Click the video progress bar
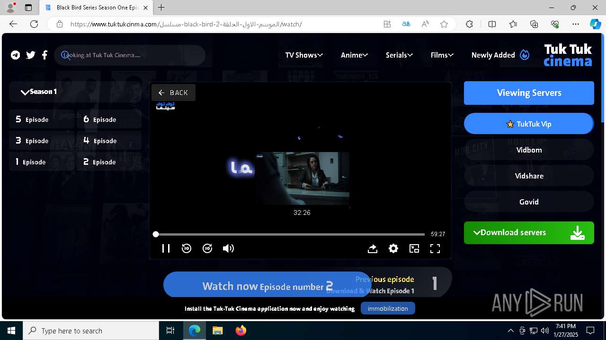The image size is (606, 340). 290,234
